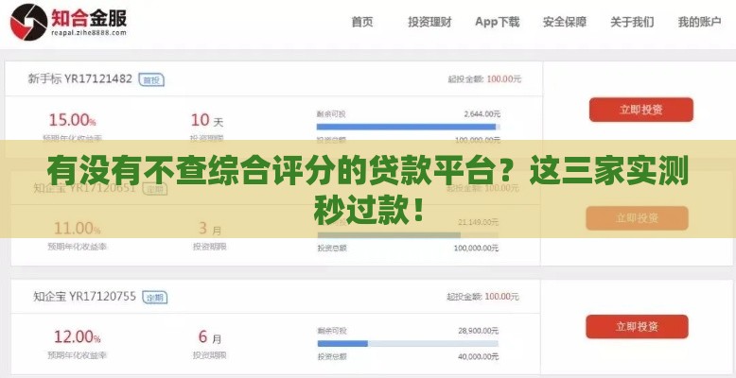Open the 安全保障 menu item
Screen dimensions: 736x378
tap(565, 22)
